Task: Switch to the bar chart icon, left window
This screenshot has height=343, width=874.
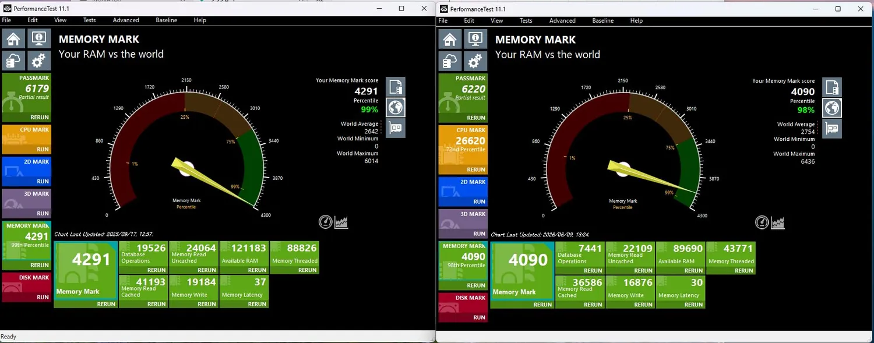Action: click(x=341, y=222)
